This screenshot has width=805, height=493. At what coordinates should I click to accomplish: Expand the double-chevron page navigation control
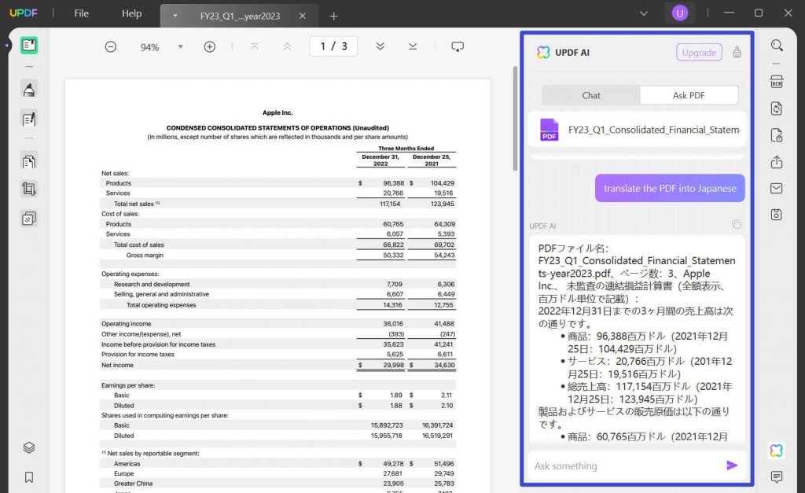click(380, 46)
